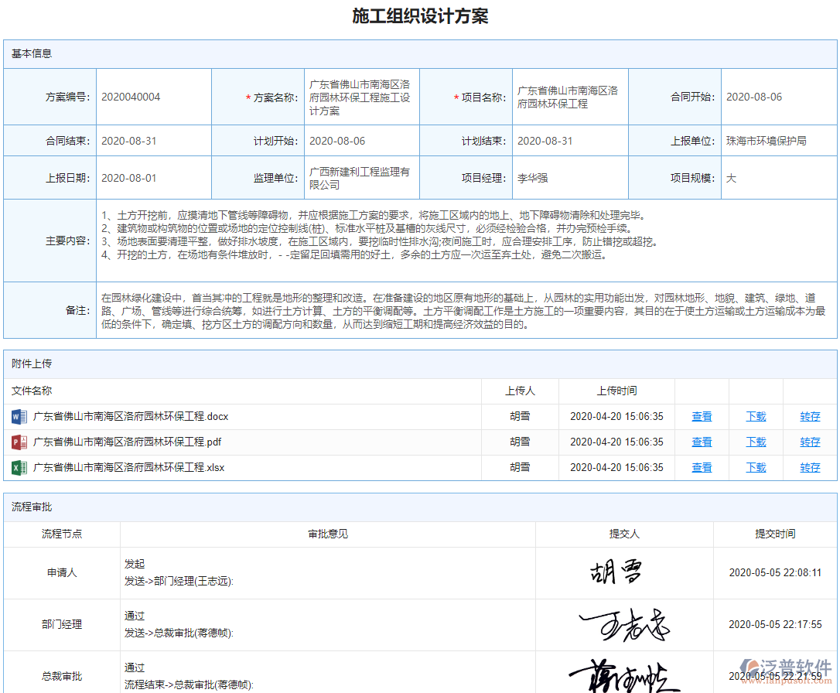Click 下载 for the PDF attachment
Image resolution: width=840 pixels, height=693 pixels.
point(755,442)
